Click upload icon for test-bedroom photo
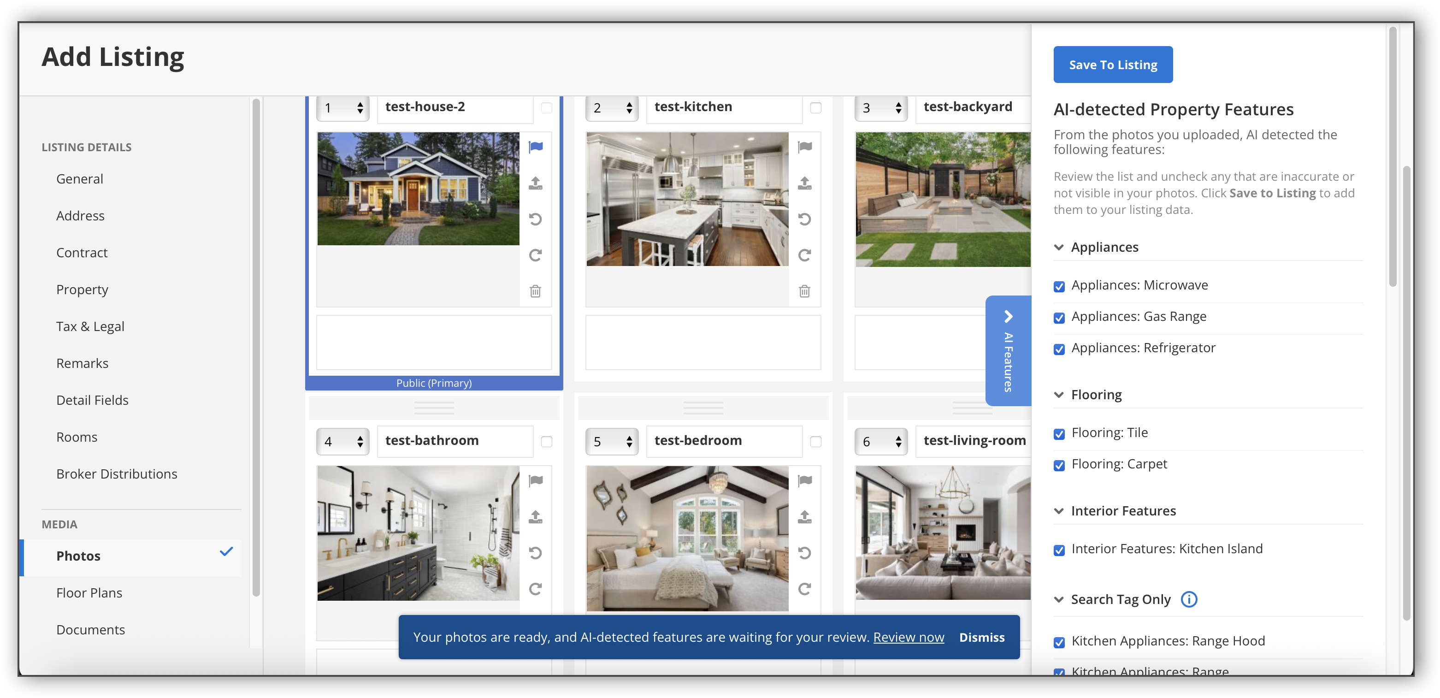 click(x=804, y=517)
